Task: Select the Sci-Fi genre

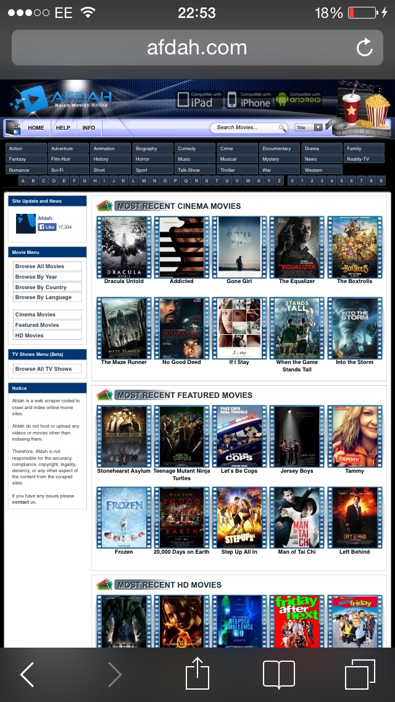Action: [x=68, y=170]
